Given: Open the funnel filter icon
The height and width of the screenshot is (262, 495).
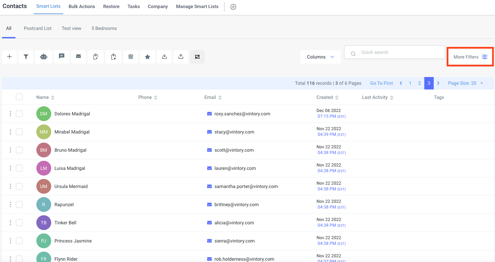Looking at the screenshot, I should tap(26, 57).
